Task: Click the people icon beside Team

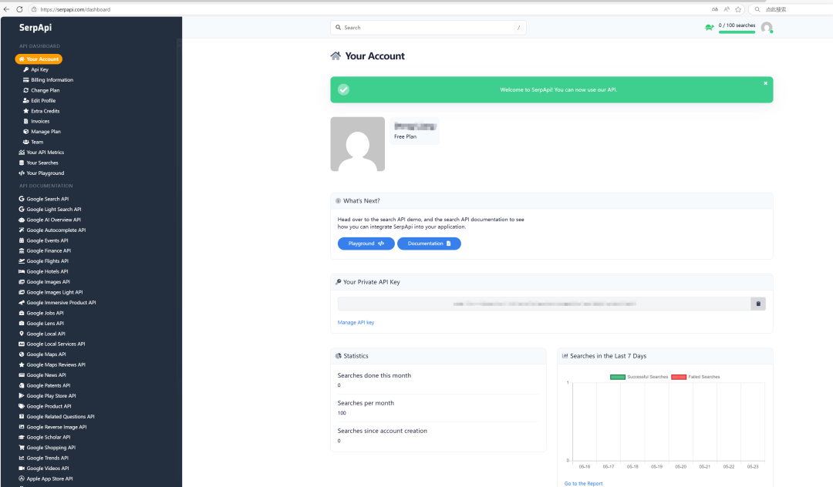Action: point(25,143)
